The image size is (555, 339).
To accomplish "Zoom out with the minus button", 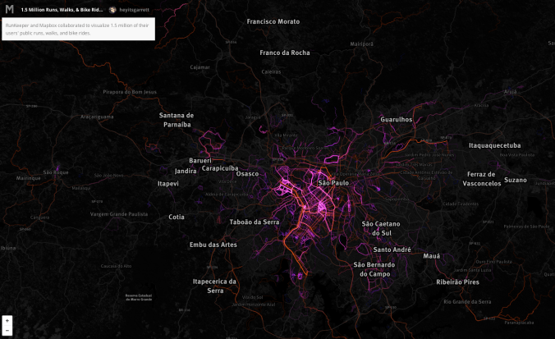I will tap(7, 330).
